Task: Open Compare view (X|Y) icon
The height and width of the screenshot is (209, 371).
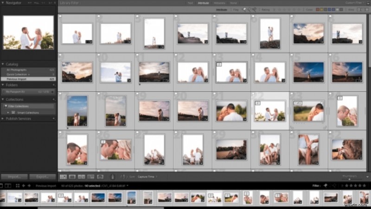Action: [81, 177]
